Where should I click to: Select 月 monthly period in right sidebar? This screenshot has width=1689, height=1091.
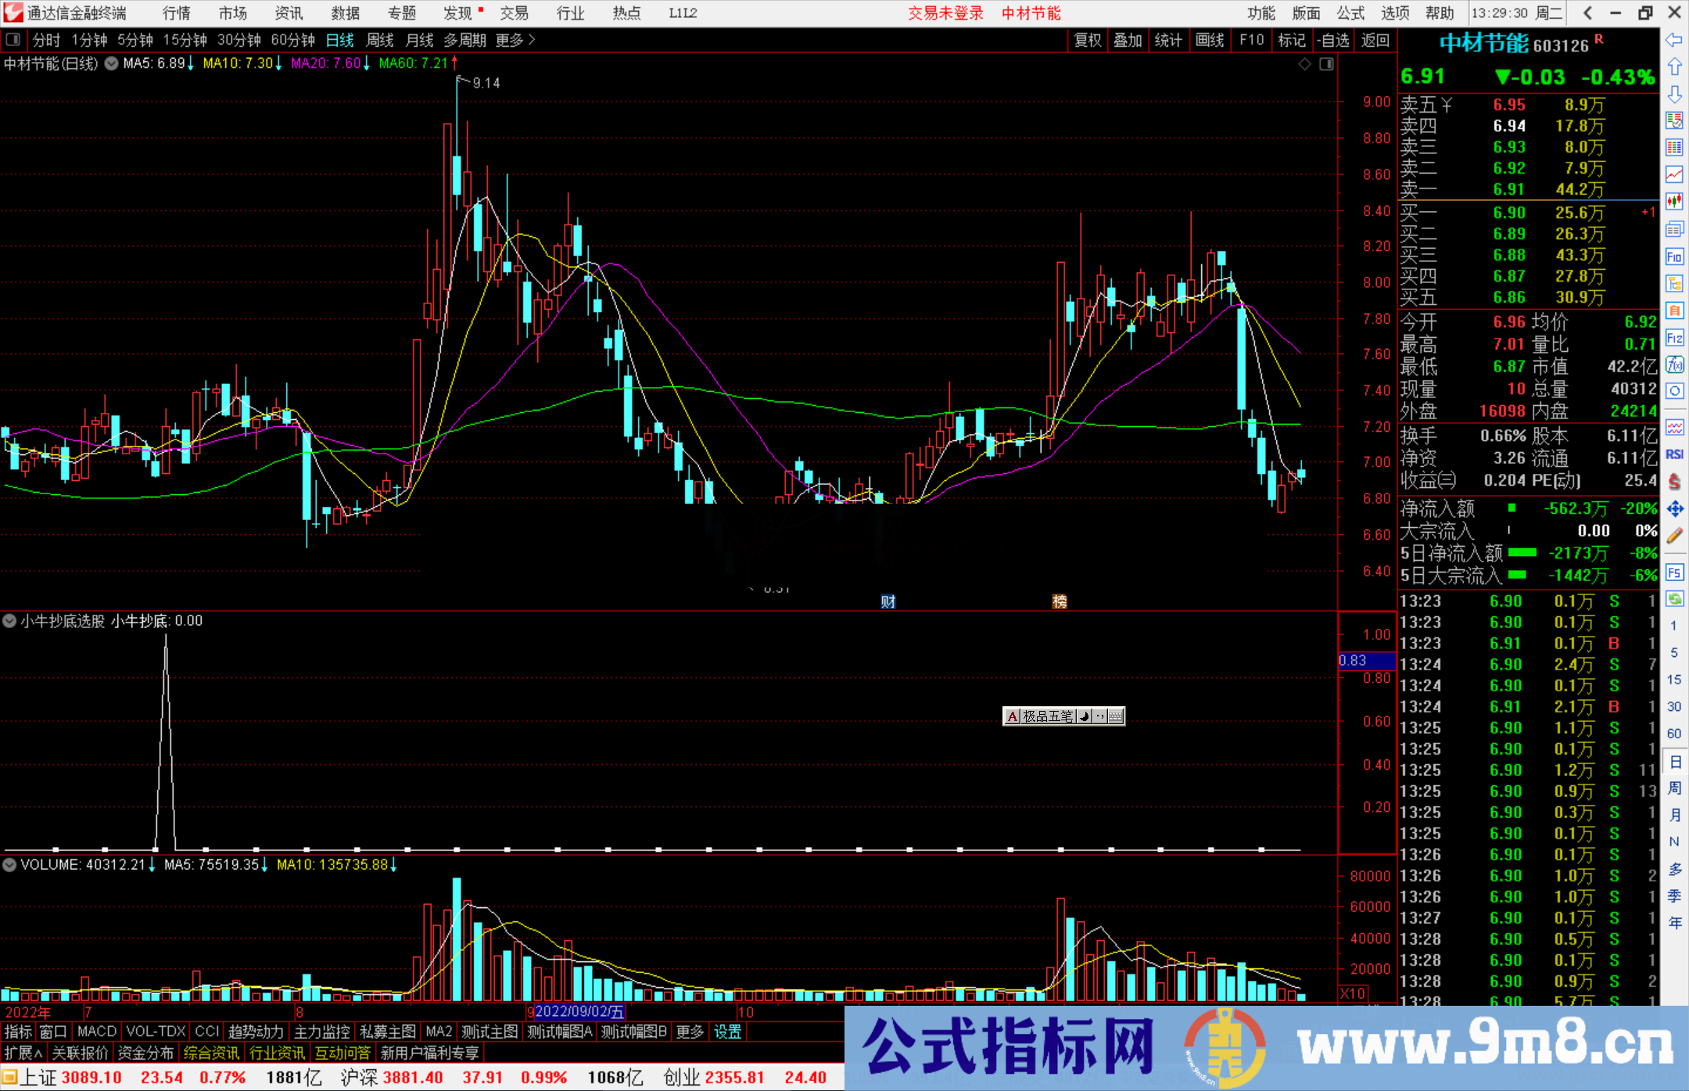click(x=1674, y=815)
